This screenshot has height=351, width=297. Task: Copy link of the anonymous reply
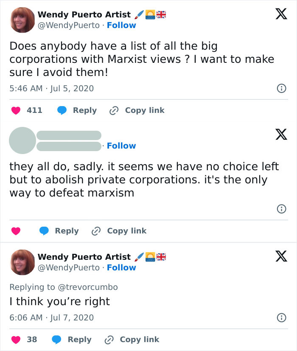coord(119,231)
